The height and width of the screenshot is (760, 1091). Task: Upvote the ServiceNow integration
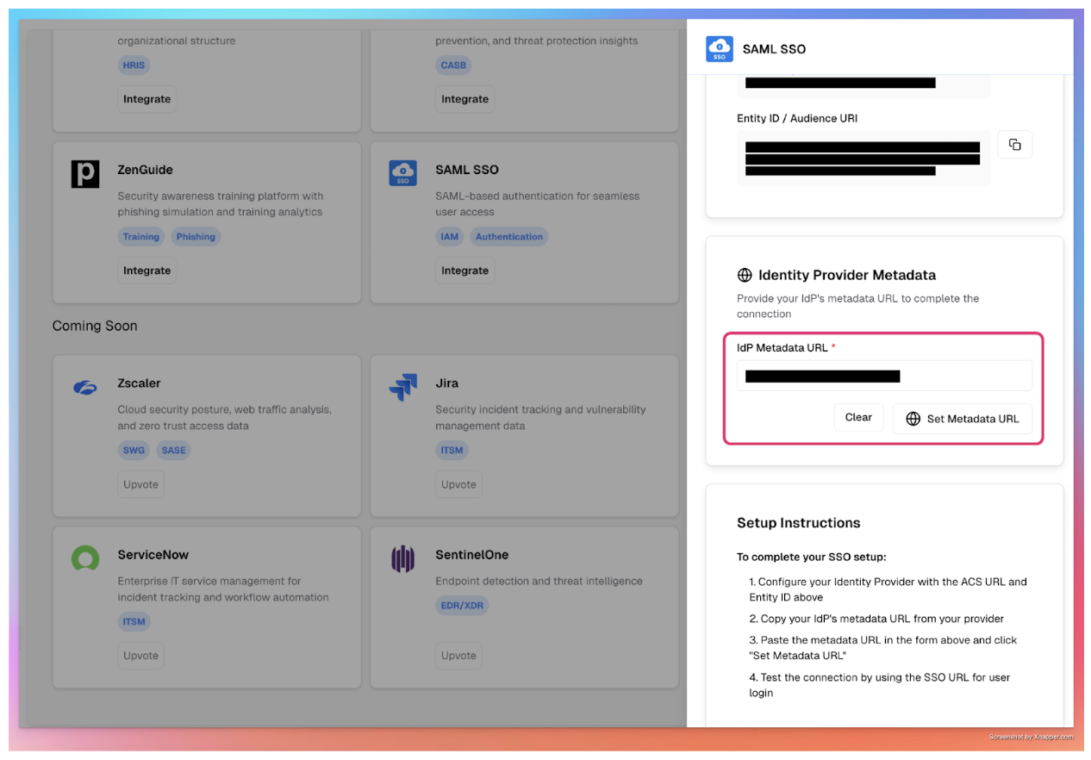(x=141, y=656)
